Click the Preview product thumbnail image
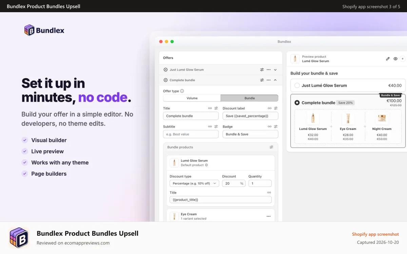 [295, 59]
